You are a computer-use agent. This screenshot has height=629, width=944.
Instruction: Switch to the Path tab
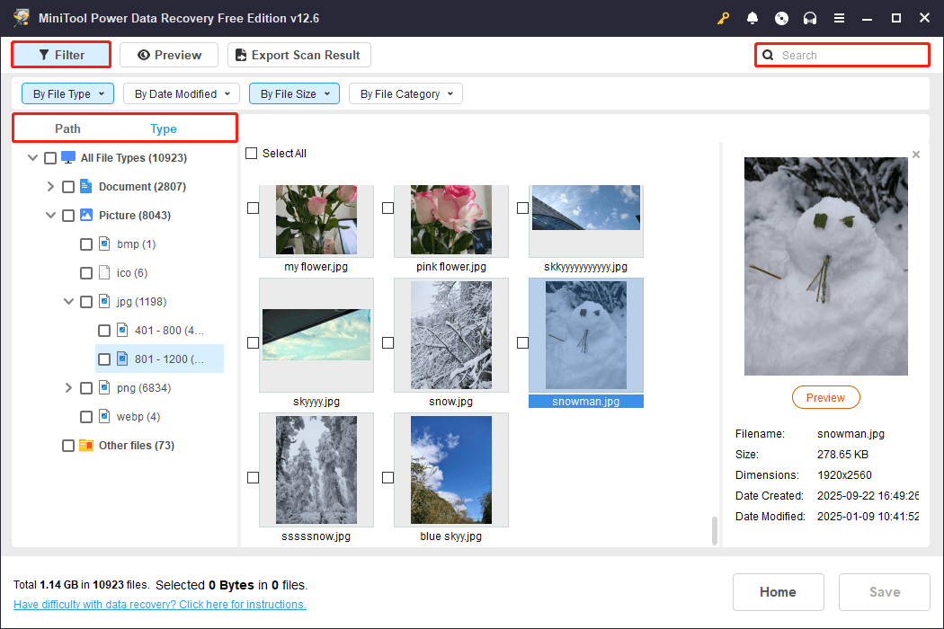67,128
